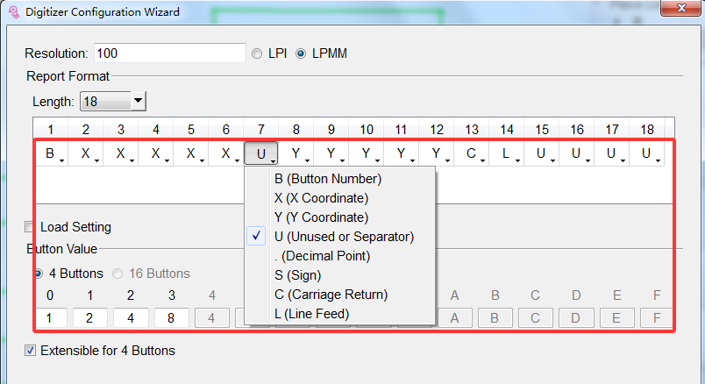Choose the 4 Buttons option

pyautogui.click(x=39, y=274)
